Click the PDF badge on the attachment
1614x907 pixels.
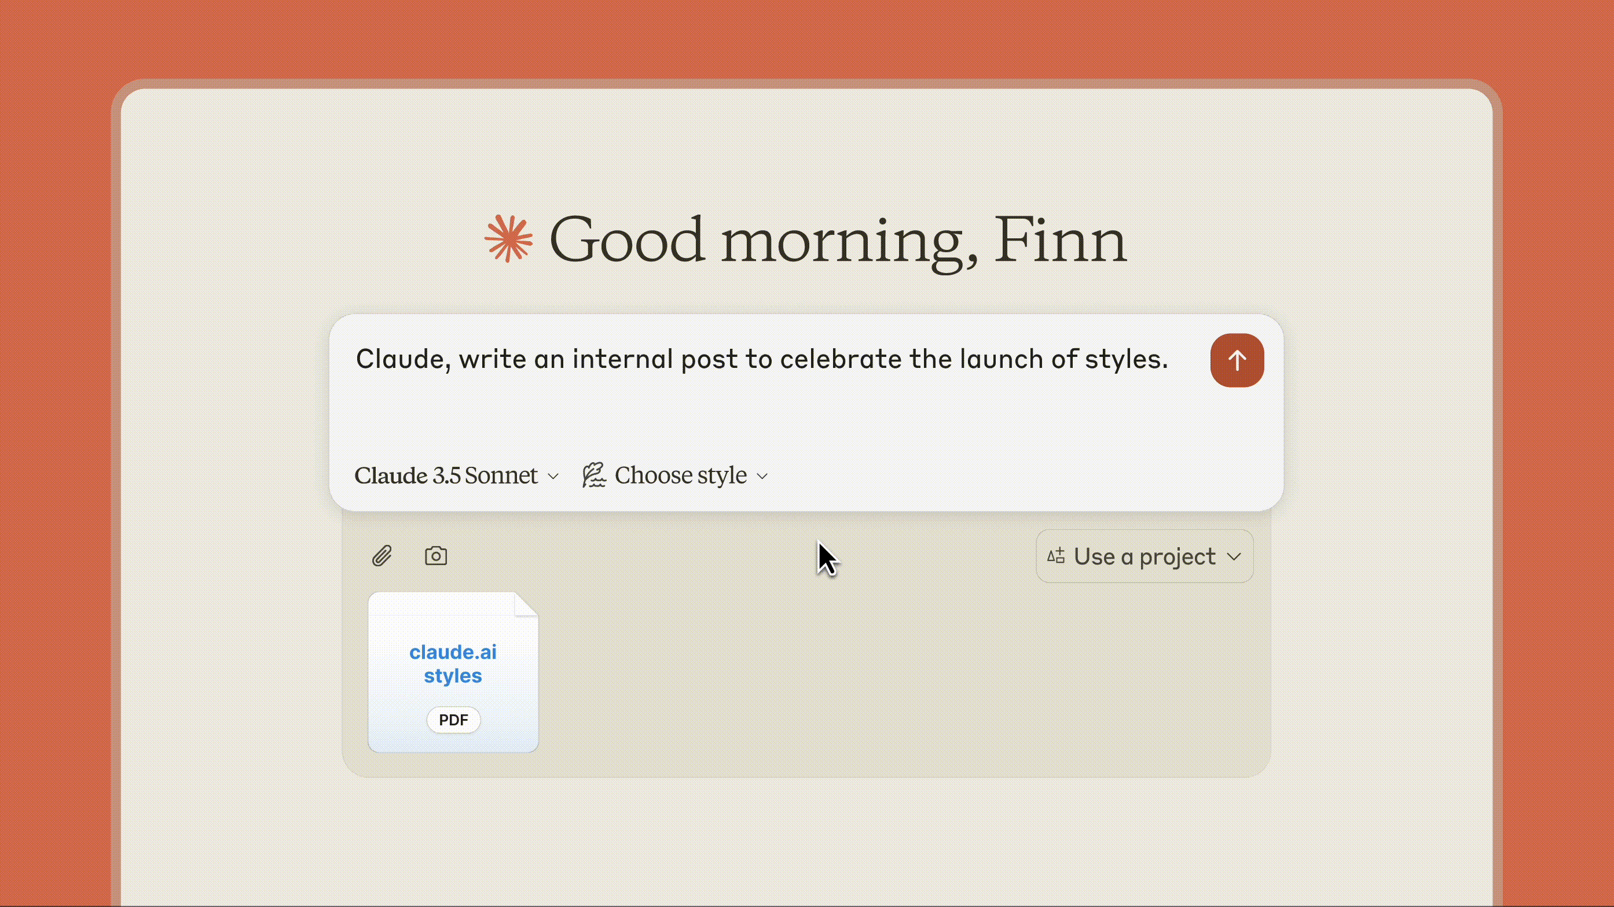click(x=453, y=720)
